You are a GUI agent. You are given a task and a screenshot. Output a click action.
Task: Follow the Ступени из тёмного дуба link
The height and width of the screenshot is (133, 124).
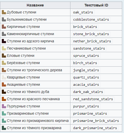28,92
